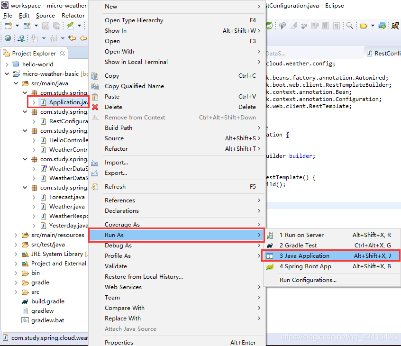Expand the JRE System Library node

pyautogui.click(x=16, y=254)
